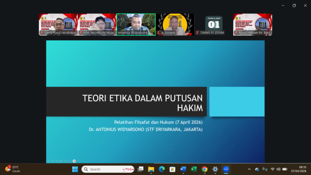Select H.M. Mu'min_PA Muar video thumbnail
Image resolution: width=311 pixels, height=175 pixels.
pyautogui.click(x=97, y=25)
